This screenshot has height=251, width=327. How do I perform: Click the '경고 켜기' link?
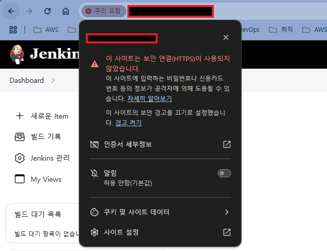click(x=128, y=123)
